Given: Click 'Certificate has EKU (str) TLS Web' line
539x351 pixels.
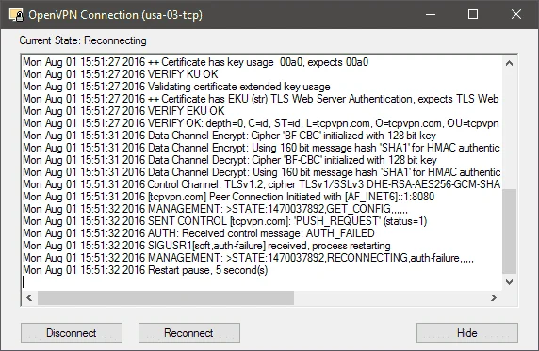Looking at the screenshot, I should tap(261, 99).
